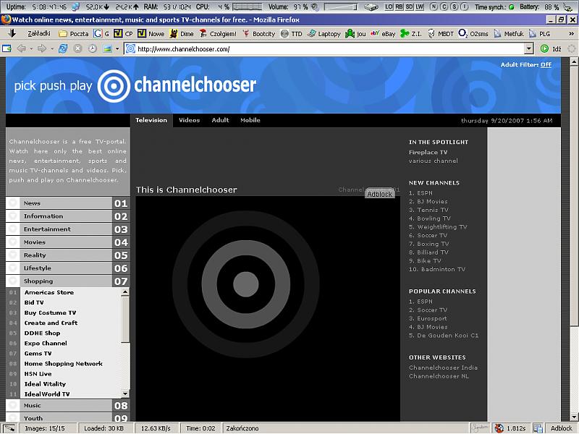The height and width of the screenshot is (434, 579).
Task: Toggle the I circle indicator
Action: [x=465, y=7]
